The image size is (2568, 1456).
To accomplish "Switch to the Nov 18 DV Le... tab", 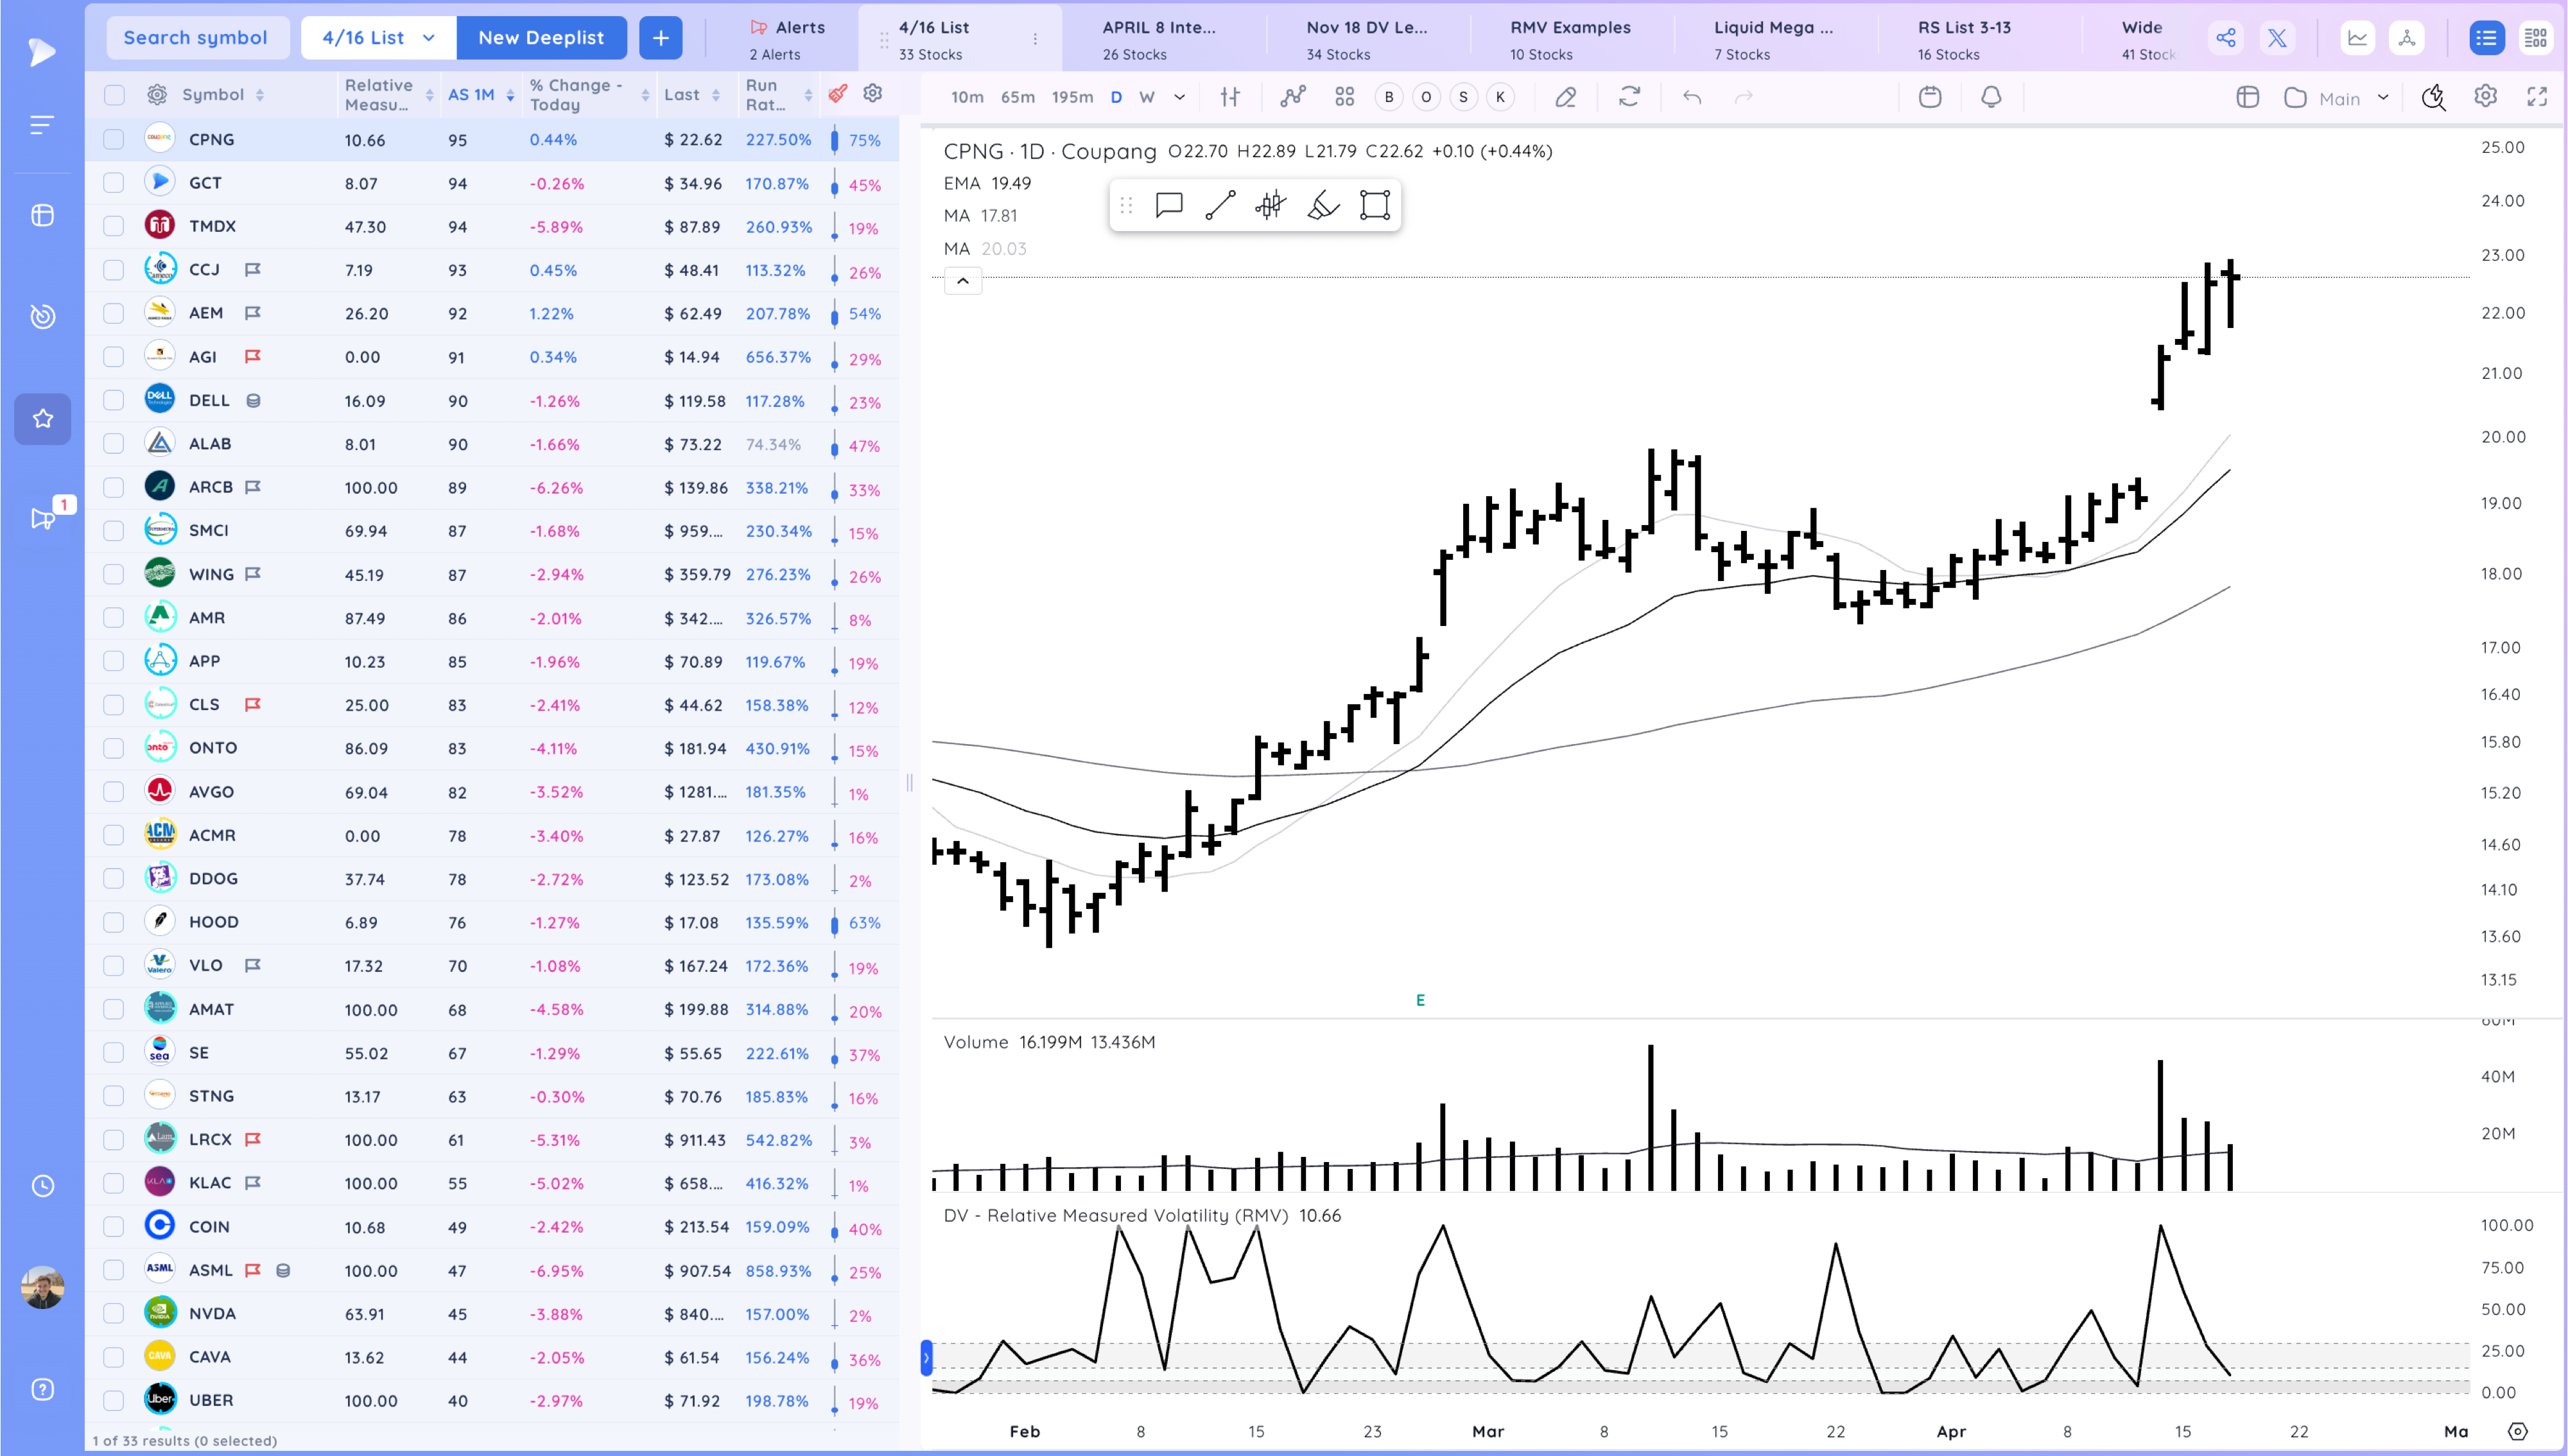I will [x=1366, y=39].
